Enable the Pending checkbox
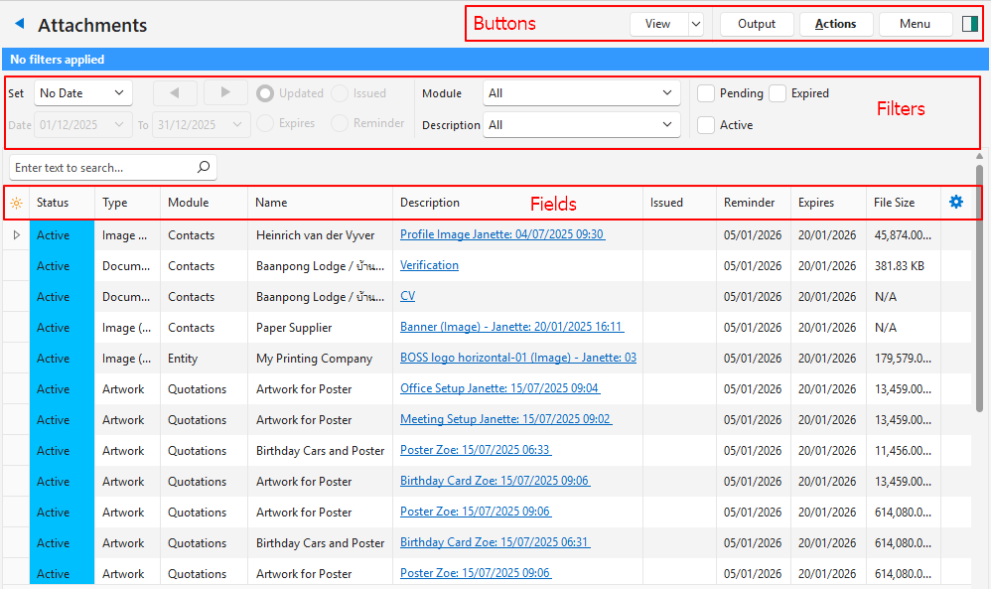The width and height of the screenshot is (991, 589). 706,93
